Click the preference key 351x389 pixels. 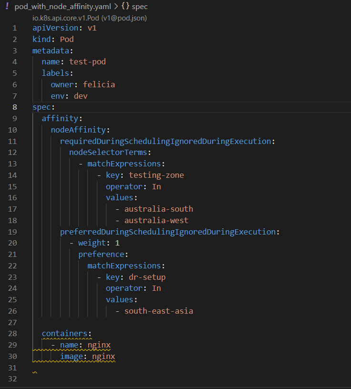coord(101,254)
